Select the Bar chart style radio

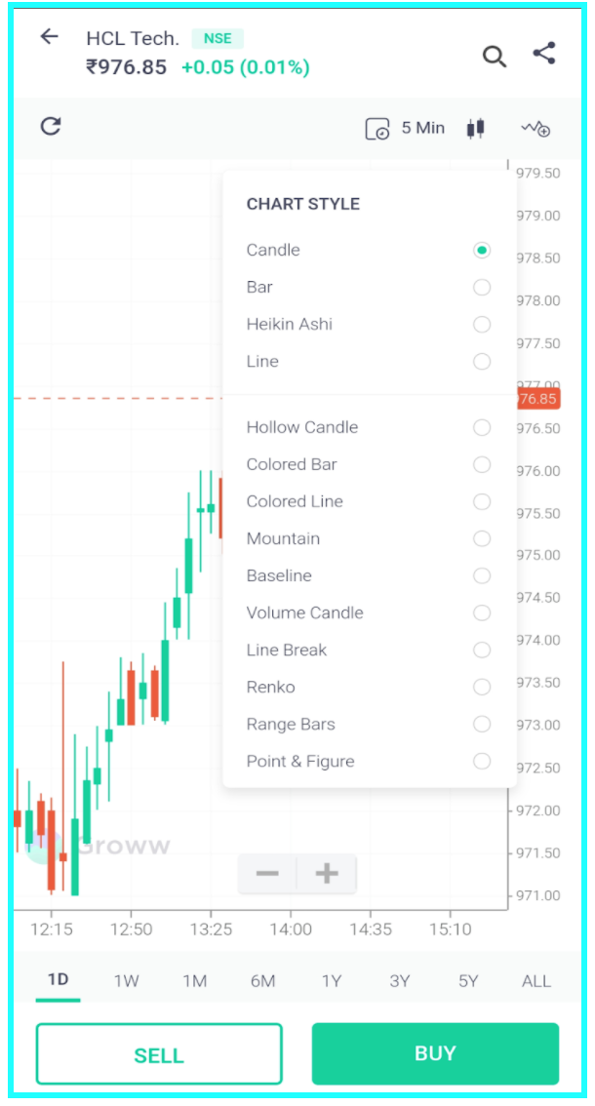(x=481, y=287)
